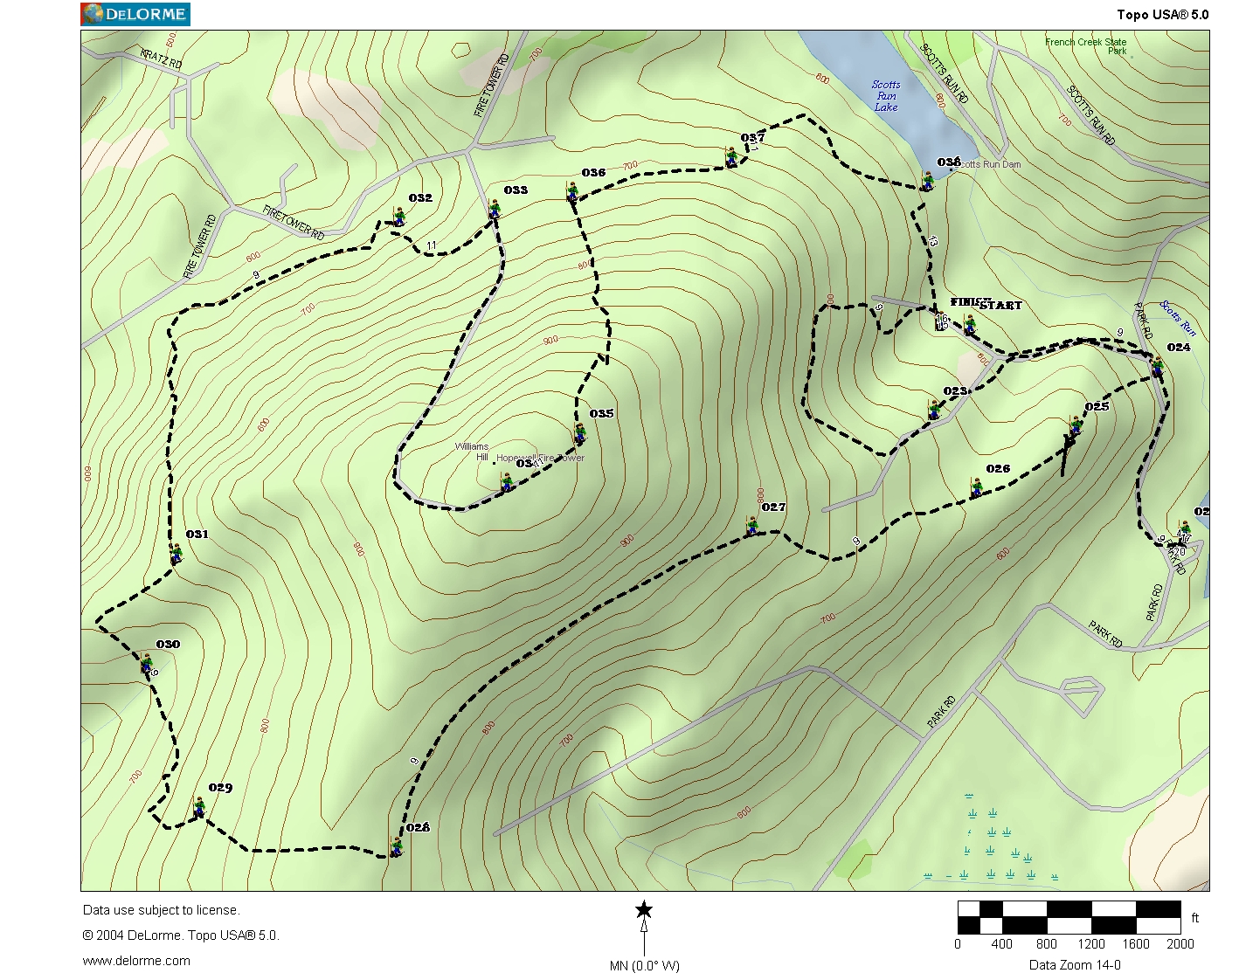
Task: Click the blue Scotts Run stream label
Action: [1178, 318]
